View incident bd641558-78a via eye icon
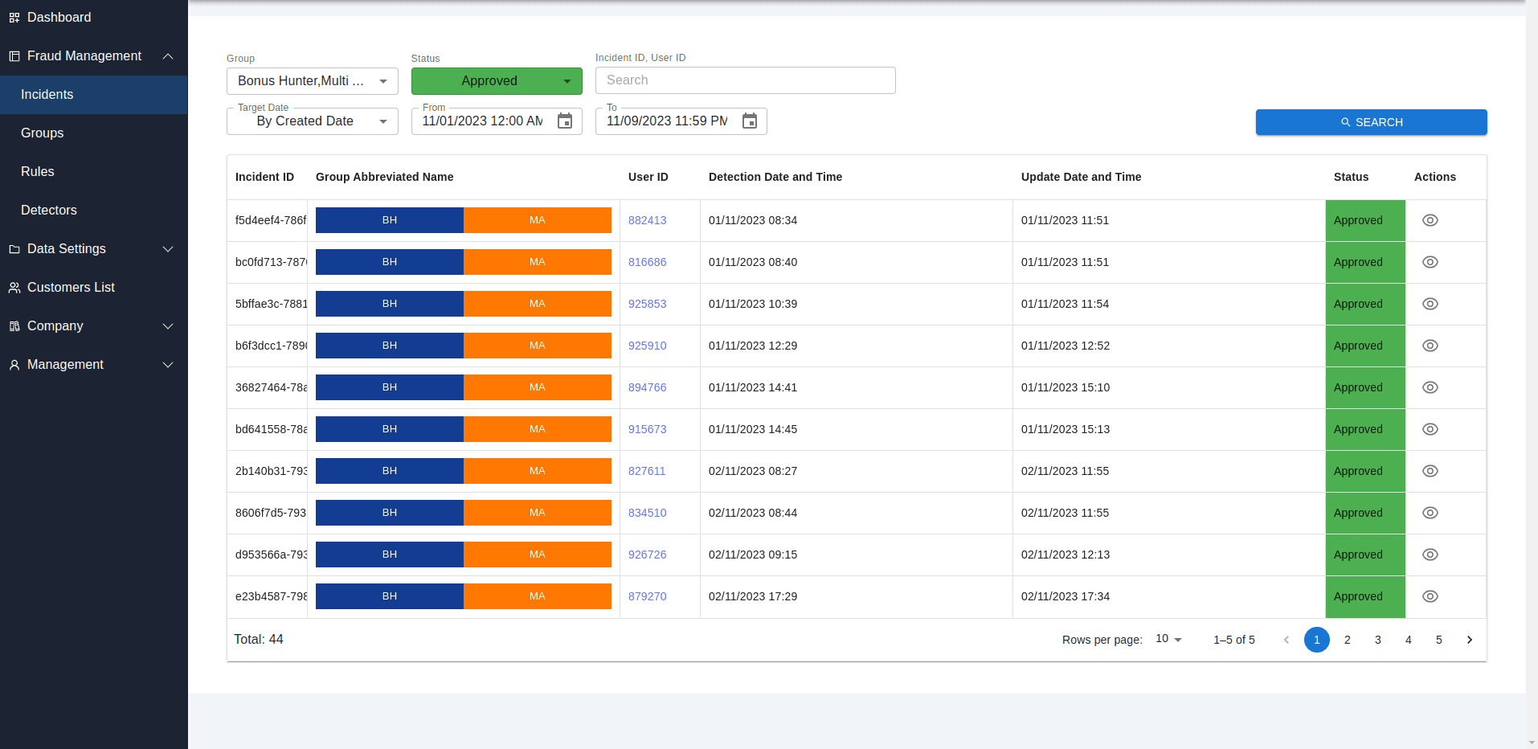Image resolution: width=1538 pixels, height=749 pixels. coord(1430,429)
